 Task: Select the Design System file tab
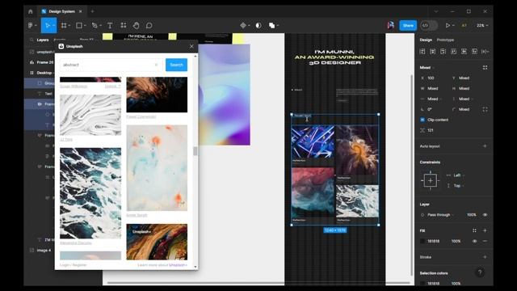(x=61, y=11)
